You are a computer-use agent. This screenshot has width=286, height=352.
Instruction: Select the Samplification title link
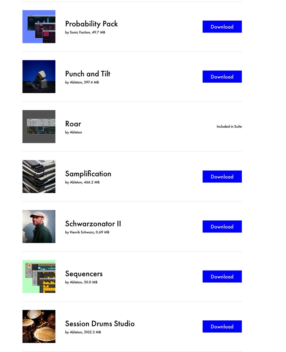pos(88,174)
